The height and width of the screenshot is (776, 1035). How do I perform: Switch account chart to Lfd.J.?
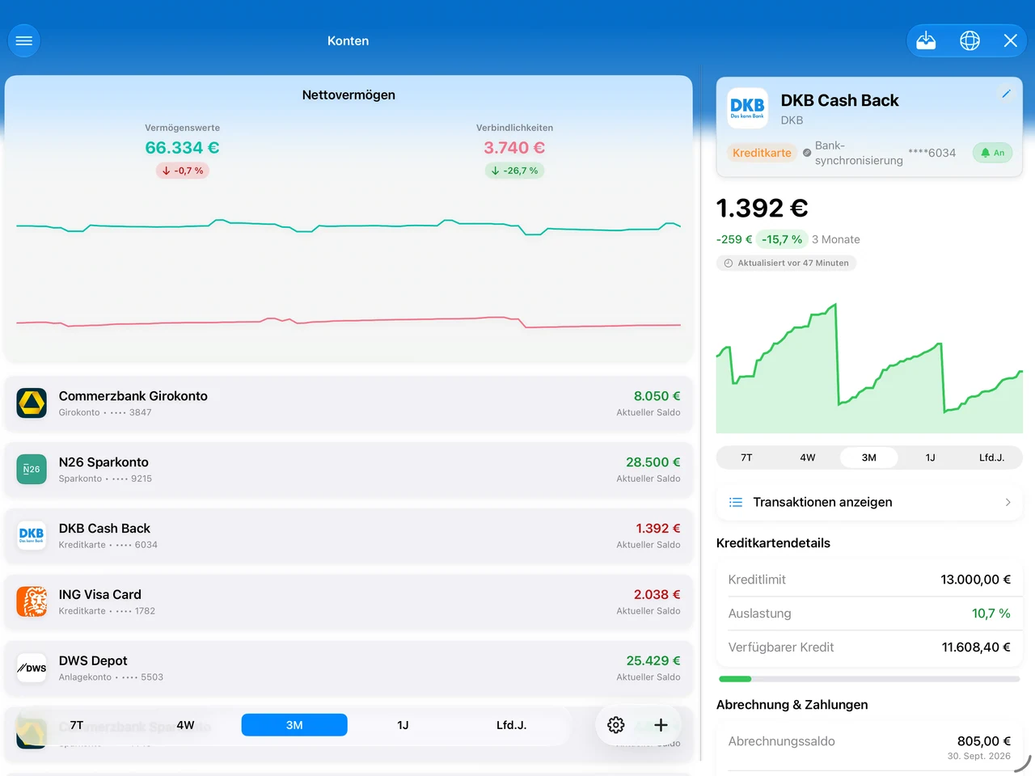[991, 458]
